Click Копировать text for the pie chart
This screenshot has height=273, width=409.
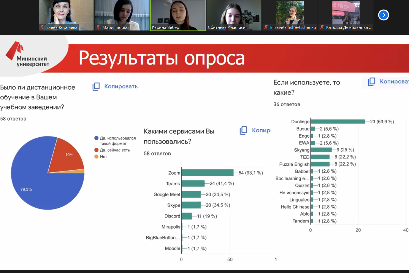pos(121,87)
